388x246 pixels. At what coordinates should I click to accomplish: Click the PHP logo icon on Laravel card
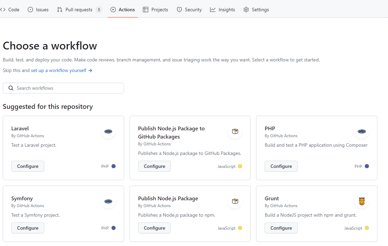[x=108, y=131]
